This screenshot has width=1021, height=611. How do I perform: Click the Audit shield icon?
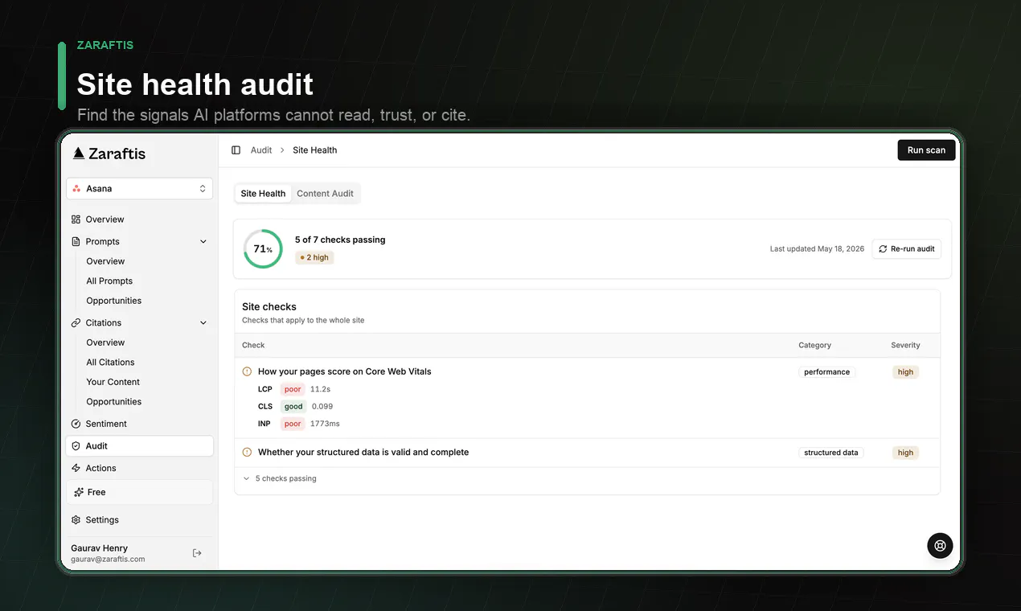[76, 446]
